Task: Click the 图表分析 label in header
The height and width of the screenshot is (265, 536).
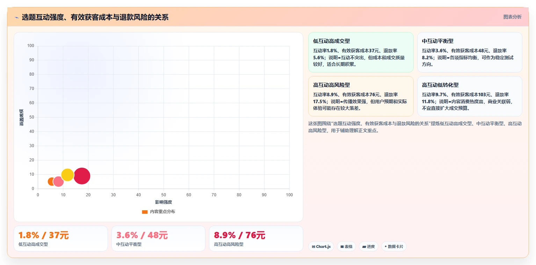Action: tap(512, 17)
